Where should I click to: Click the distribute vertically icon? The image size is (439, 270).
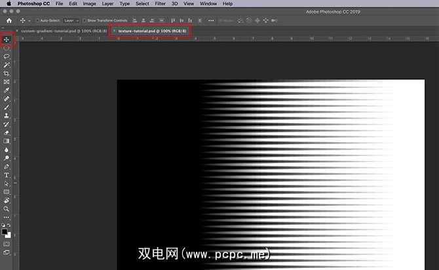tap(162, 20)
